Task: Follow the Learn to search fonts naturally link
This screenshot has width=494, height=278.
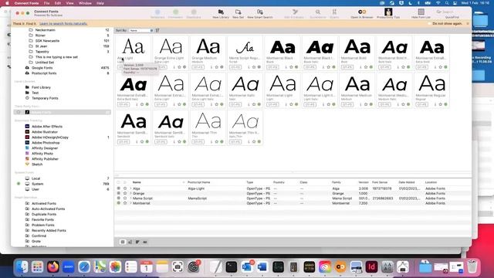Action: [x=63, y=24]
